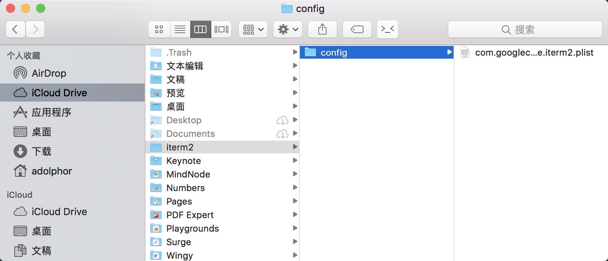Screen dimensions: 608x261
Task: Select iCloud Drive under iCloud section
Action: click(72, 211)
